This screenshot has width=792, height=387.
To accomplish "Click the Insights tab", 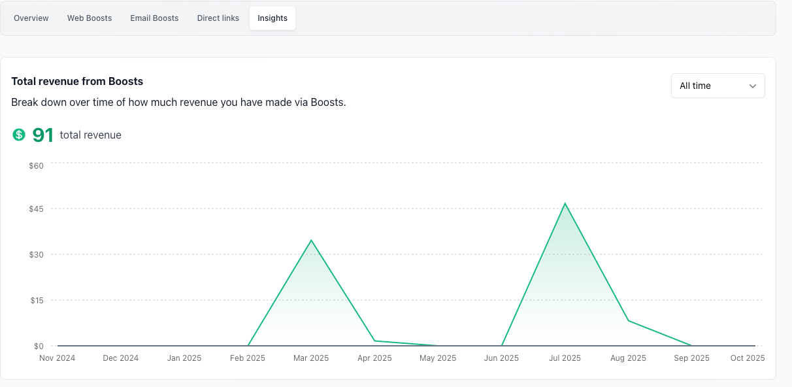I will (x=272, y=18).
